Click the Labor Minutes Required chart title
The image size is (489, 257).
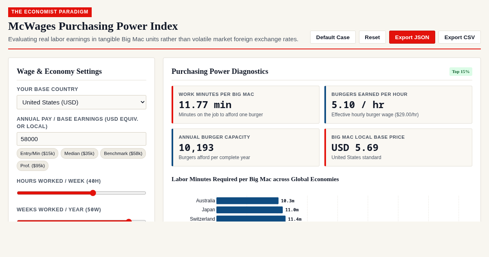click(255, 179)
